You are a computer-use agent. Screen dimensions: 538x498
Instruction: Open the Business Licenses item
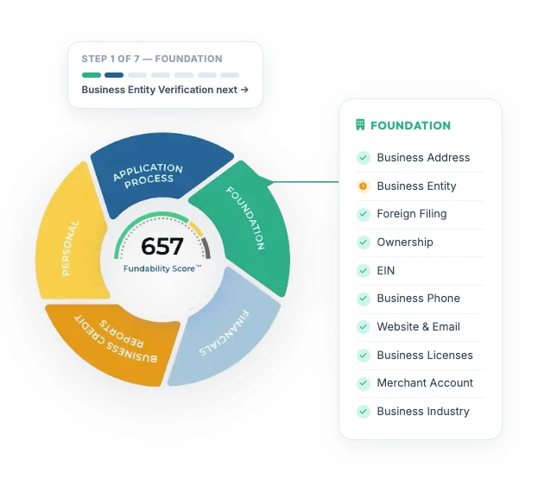[421, 355]
